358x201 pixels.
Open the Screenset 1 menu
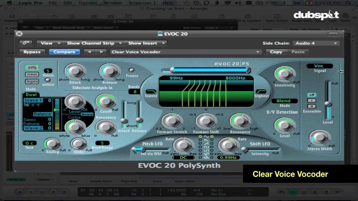(142, 3)
